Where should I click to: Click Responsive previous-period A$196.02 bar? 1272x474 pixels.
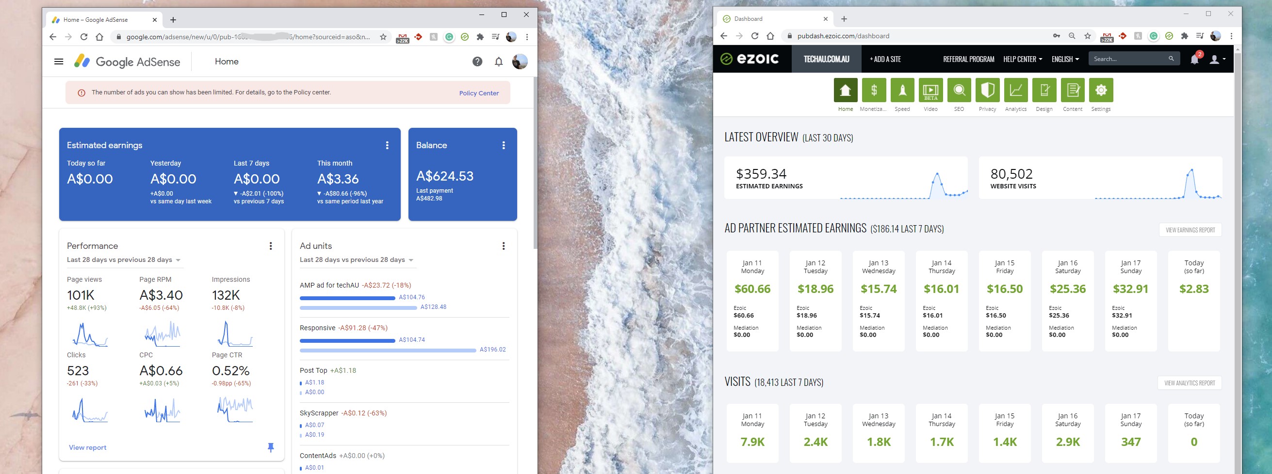click(x=388, y=350)
